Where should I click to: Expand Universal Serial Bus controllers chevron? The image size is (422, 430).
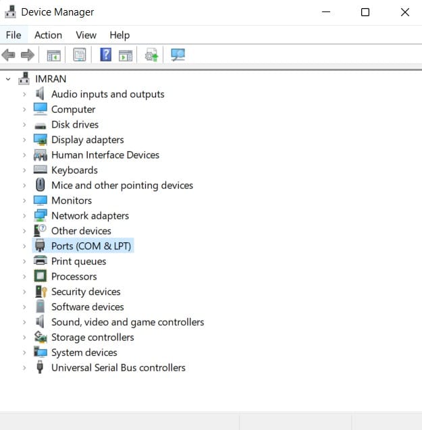(24, 368)
